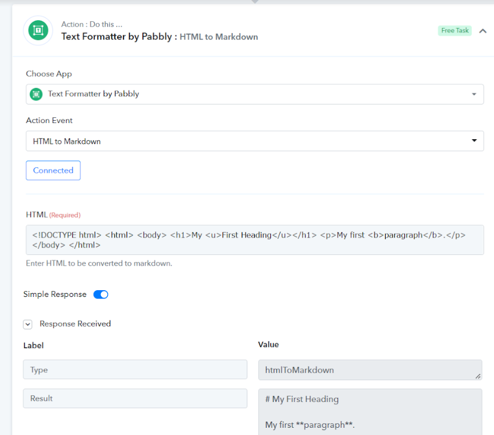This screenshot has width=494, height=435.
Task: Click the Type label field
Action: 135,369
